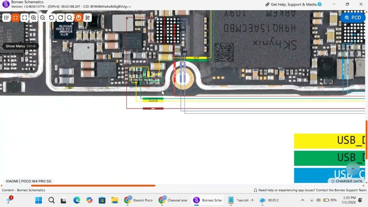Select the draw annotation pencil icon
368x207 pixels.
click(88, 18)
